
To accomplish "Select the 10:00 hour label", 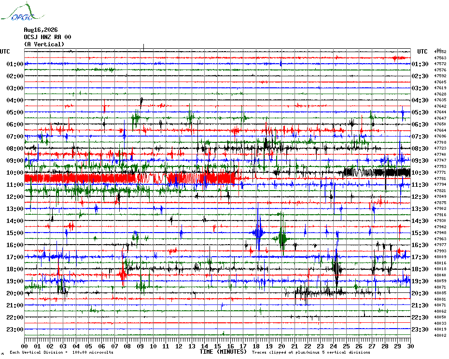I will click(15, 173).
